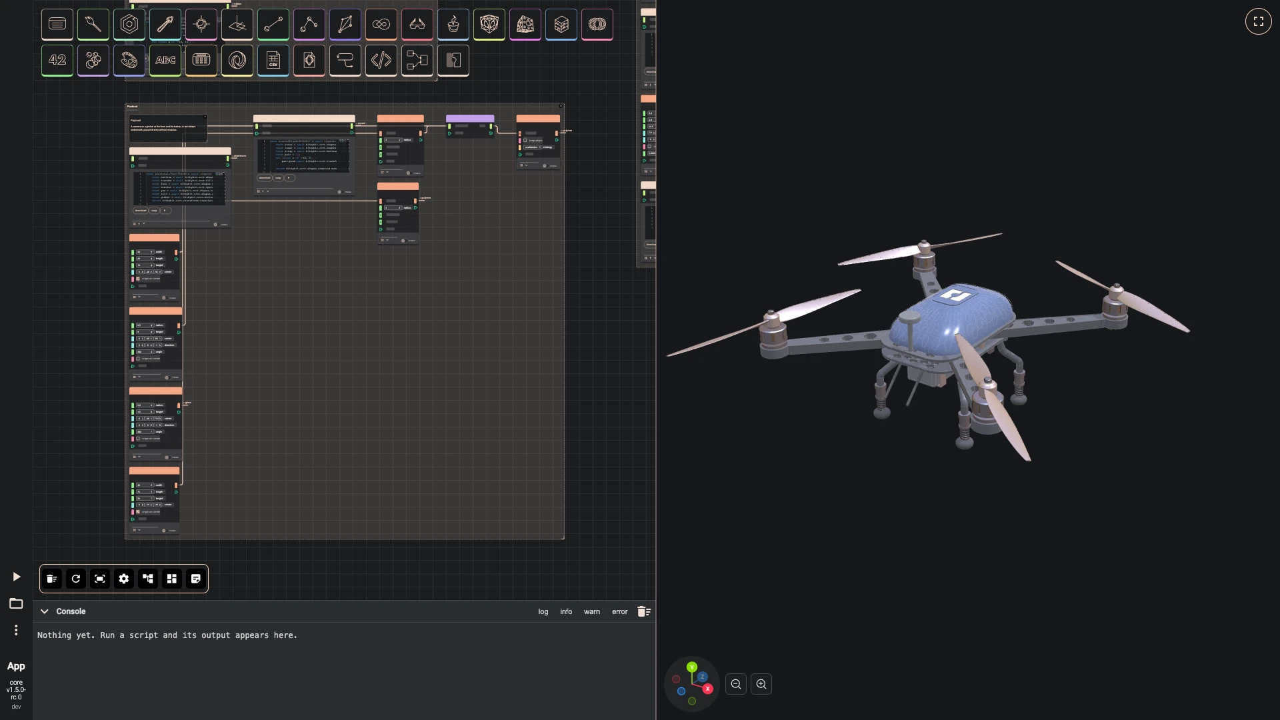Open the swirl spiral category icon
Viewport: 1280px width, 720px height.
[x=237, y=61]
